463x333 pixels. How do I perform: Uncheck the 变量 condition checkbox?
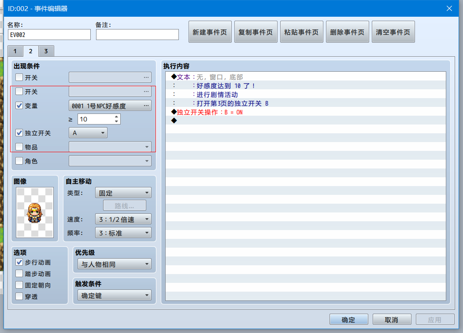point(19,106)
